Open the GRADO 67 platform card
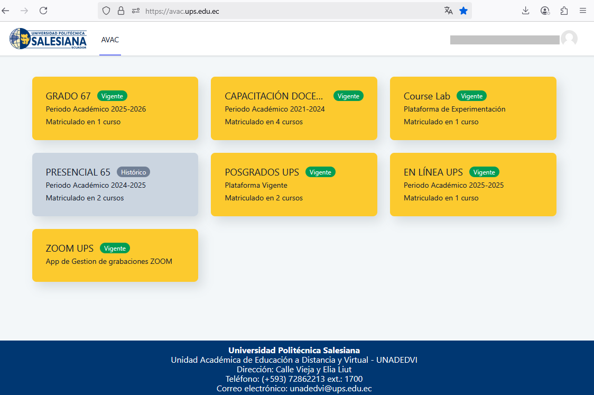 115,108
